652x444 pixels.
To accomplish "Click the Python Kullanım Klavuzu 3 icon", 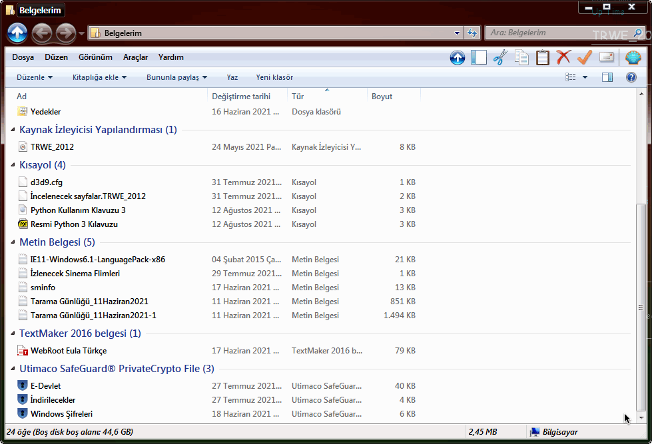I will pyautogui.click(x=23, y=210).
